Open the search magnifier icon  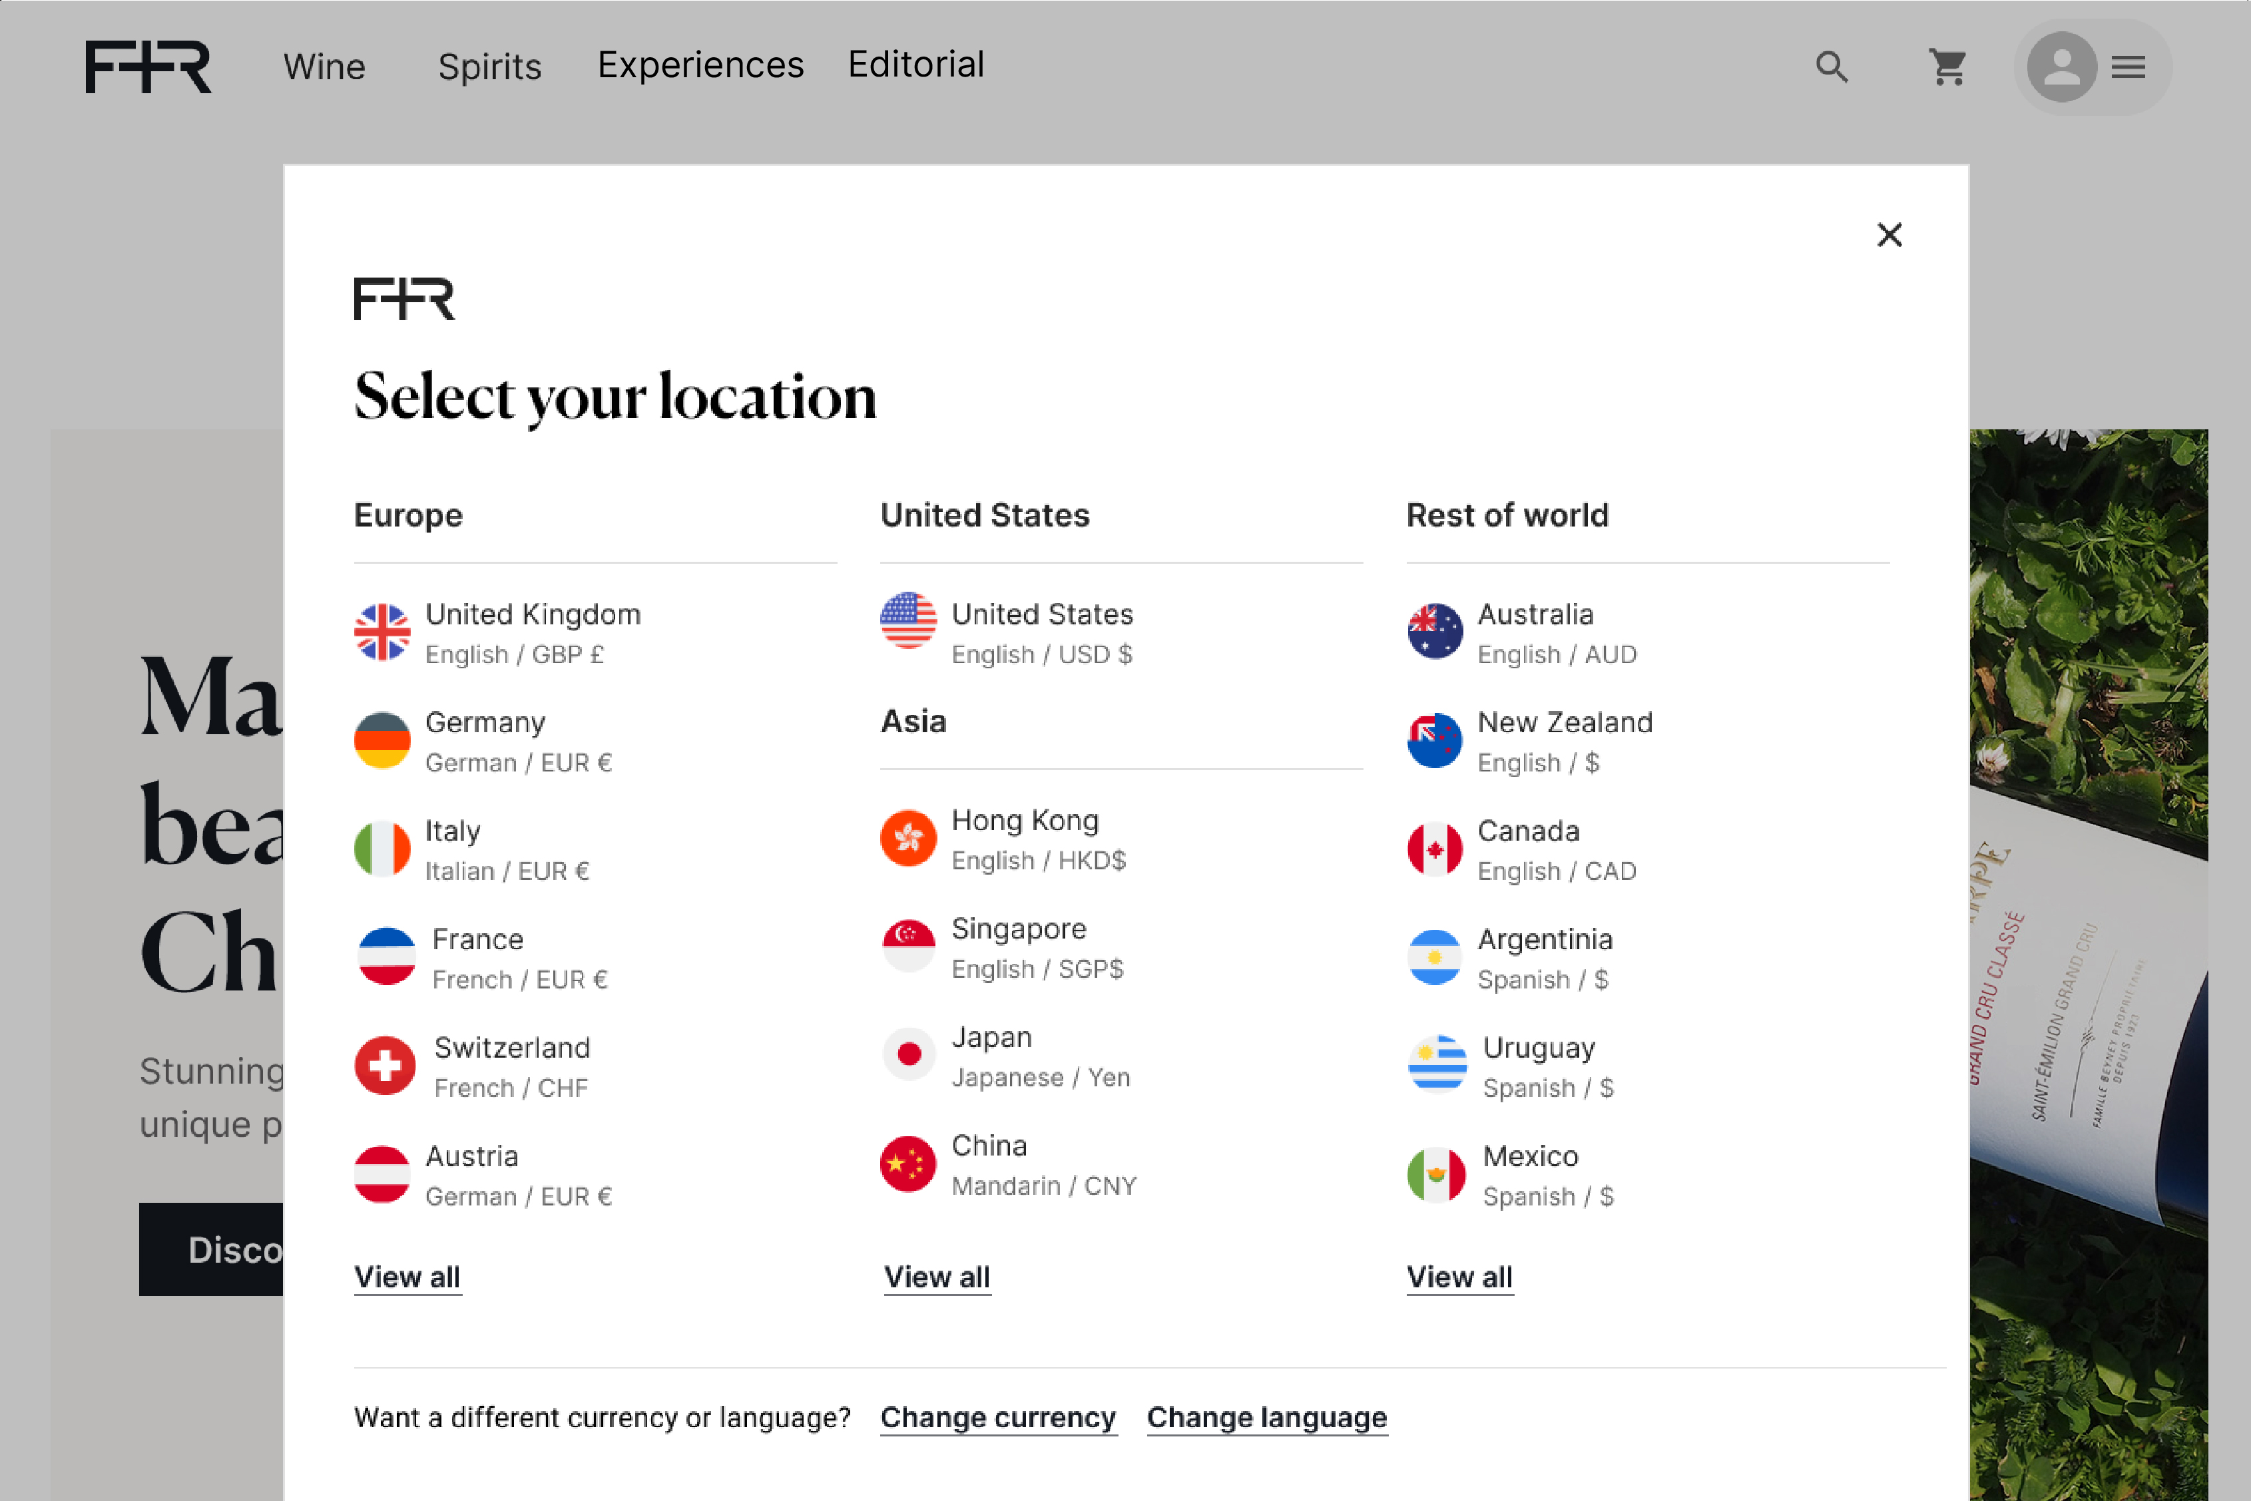[1831, 67]
